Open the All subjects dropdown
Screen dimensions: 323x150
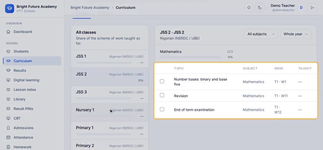(x=261, y=34)
